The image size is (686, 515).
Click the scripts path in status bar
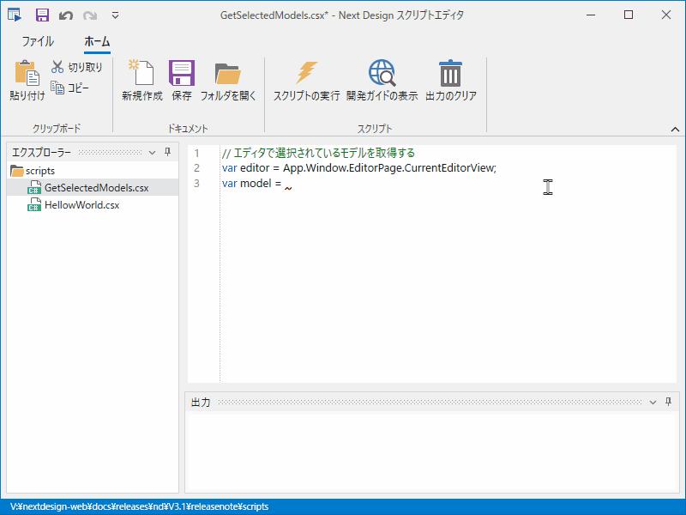139,506
